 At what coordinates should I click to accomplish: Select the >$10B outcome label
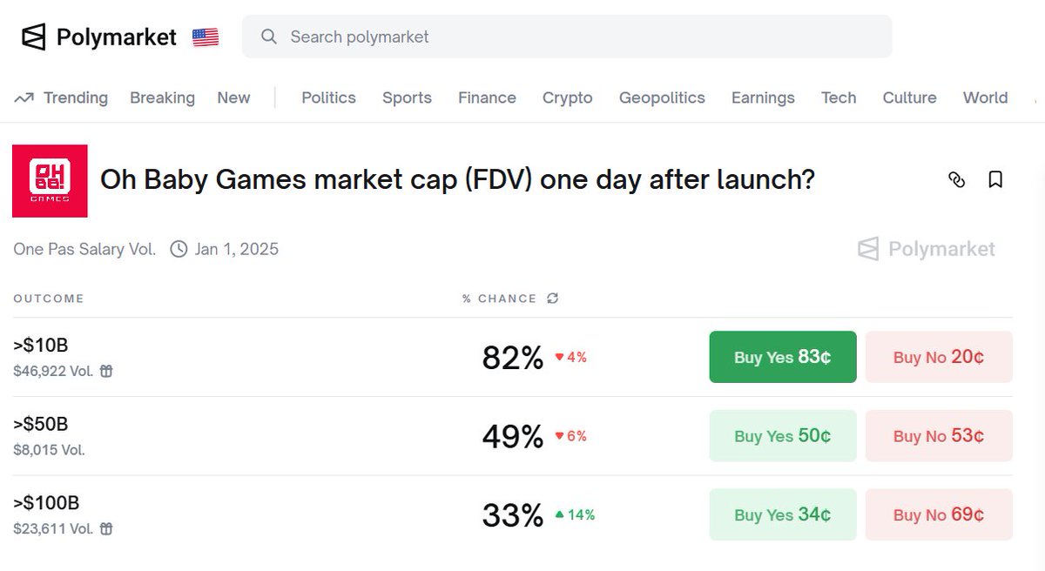point(41,346)
